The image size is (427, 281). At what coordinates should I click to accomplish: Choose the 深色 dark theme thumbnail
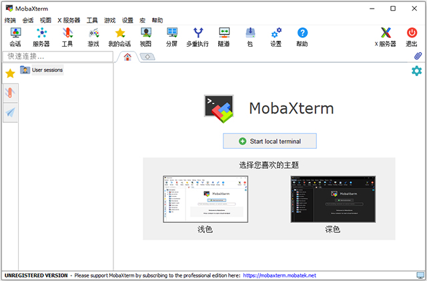coord(333,199)
